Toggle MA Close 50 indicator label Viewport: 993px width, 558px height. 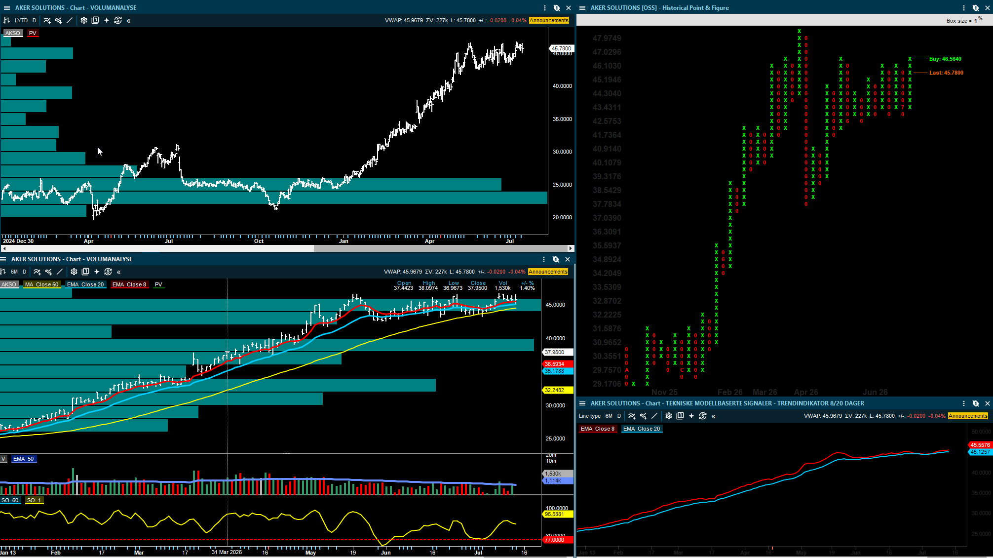(41, 284)
